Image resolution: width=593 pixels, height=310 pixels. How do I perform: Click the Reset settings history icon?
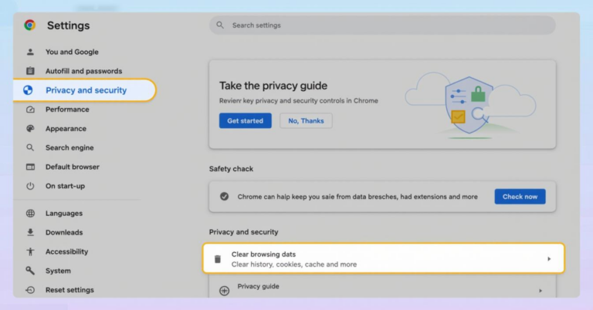point(30,290)
